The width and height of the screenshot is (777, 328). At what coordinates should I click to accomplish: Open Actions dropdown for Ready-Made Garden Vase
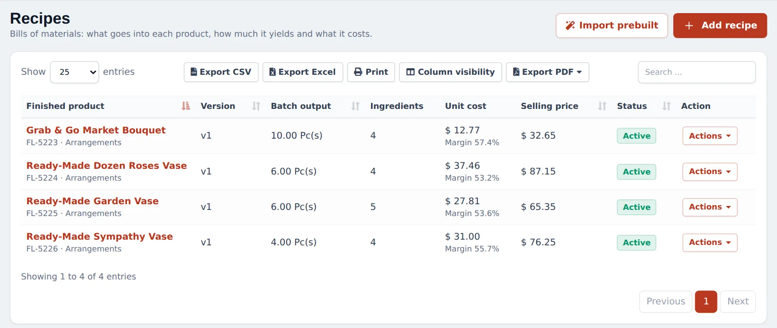click(x=710, y=207)
